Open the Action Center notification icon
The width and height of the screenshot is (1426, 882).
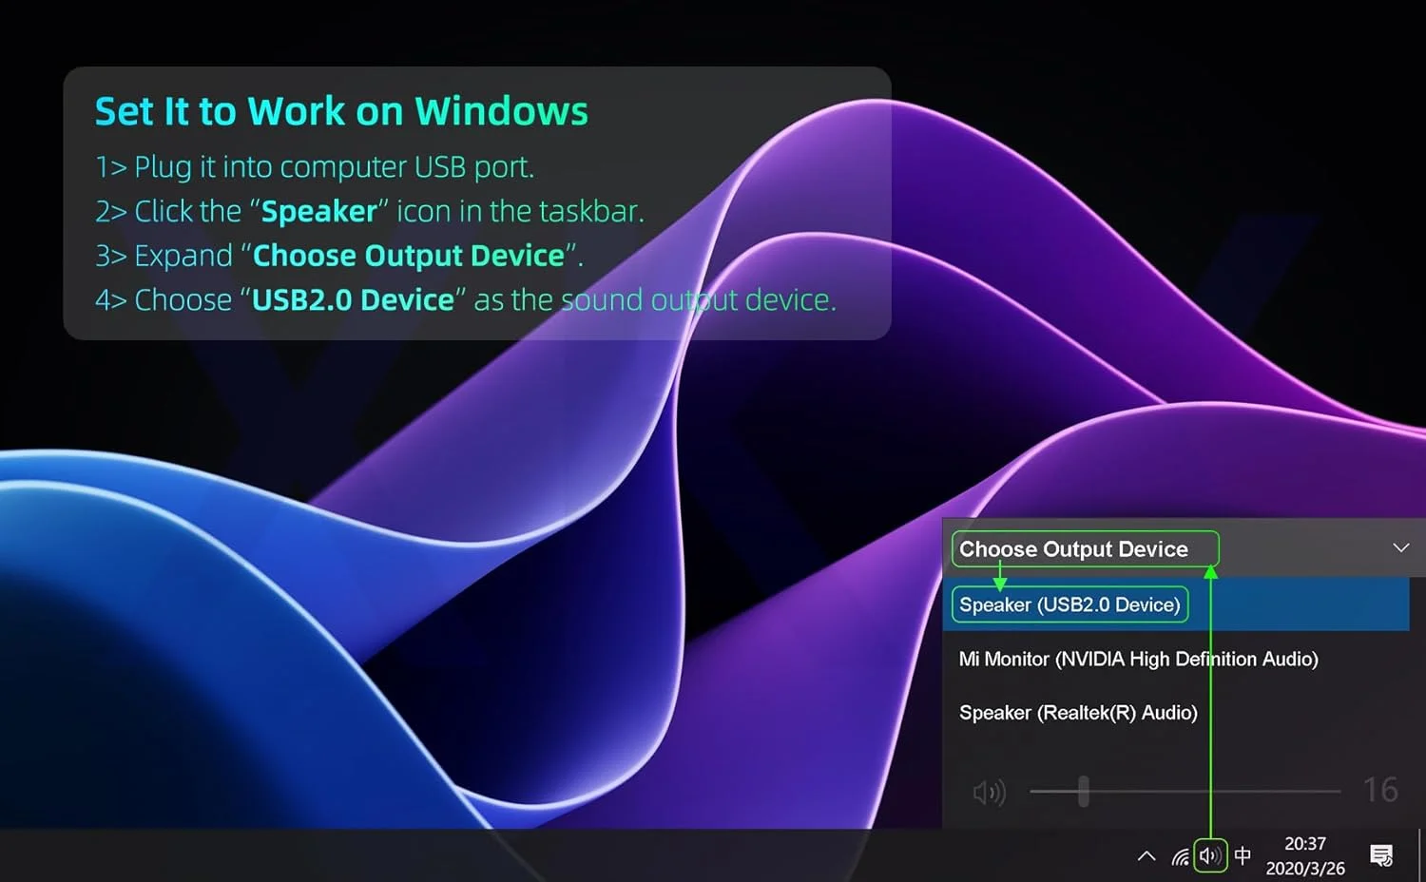pyautogui.click(x=1381, y=855)
